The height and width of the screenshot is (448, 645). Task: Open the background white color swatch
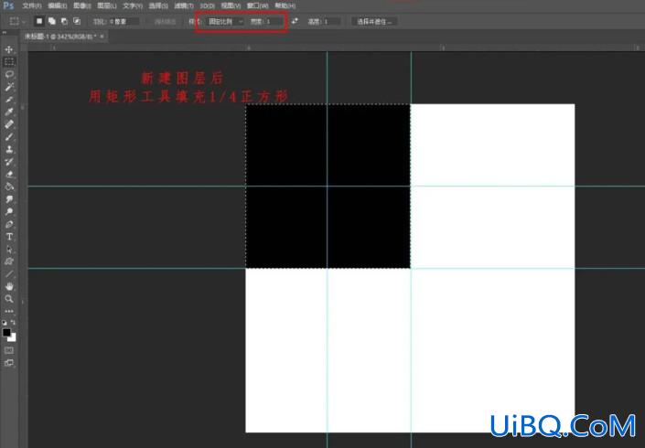pos(13,338)
